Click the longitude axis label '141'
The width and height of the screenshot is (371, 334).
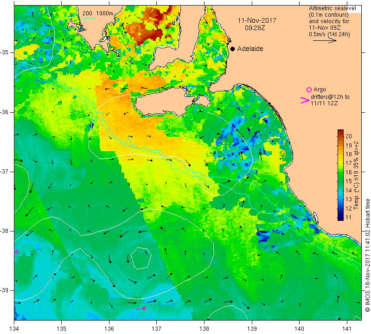pos(347,328)
